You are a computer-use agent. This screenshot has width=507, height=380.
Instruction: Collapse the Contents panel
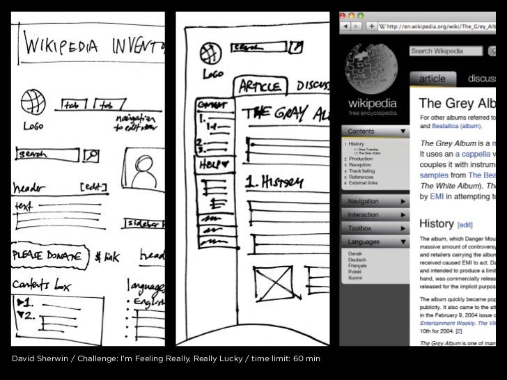[375, 131]
